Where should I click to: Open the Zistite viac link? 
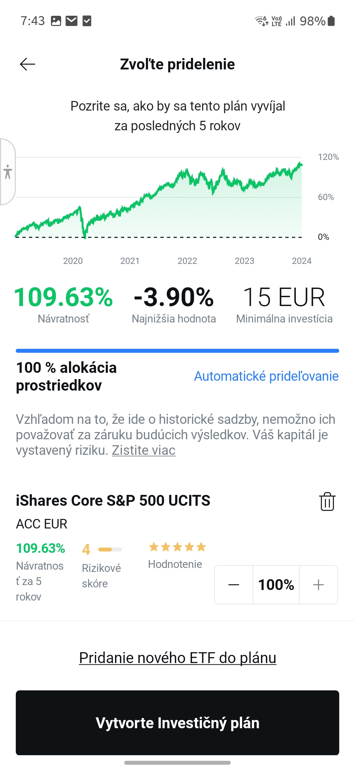pyautogui.click(x=144, y=450)
